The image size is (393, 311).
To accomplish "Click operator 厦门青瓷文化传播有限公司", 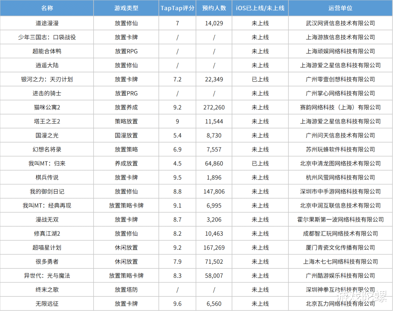I will point(340,248).
